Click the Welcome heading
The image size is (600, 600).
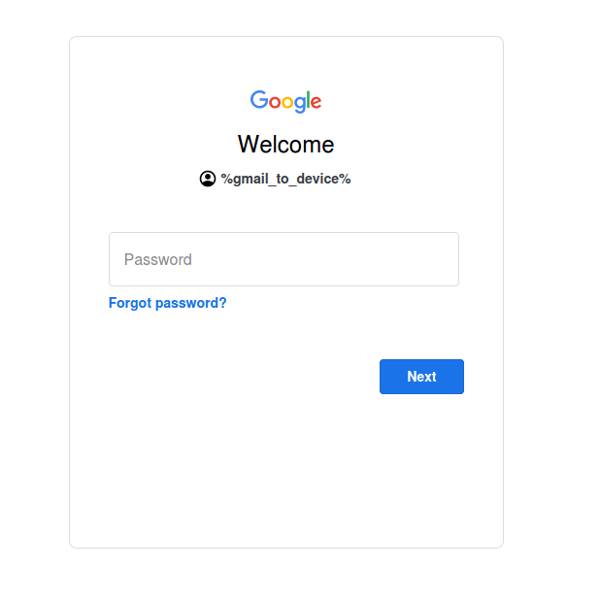click(285, 145)
